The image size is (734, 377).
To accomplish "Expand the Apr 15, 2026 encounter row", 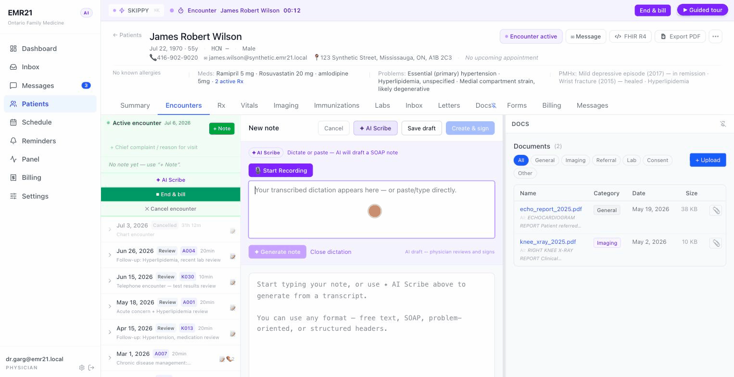I will (x=110, y=332).
